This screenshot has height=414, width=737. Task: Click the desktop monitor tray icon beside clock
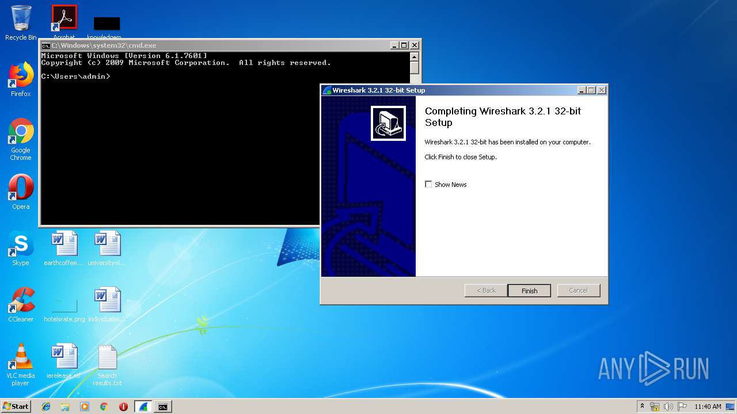(731, 407)
